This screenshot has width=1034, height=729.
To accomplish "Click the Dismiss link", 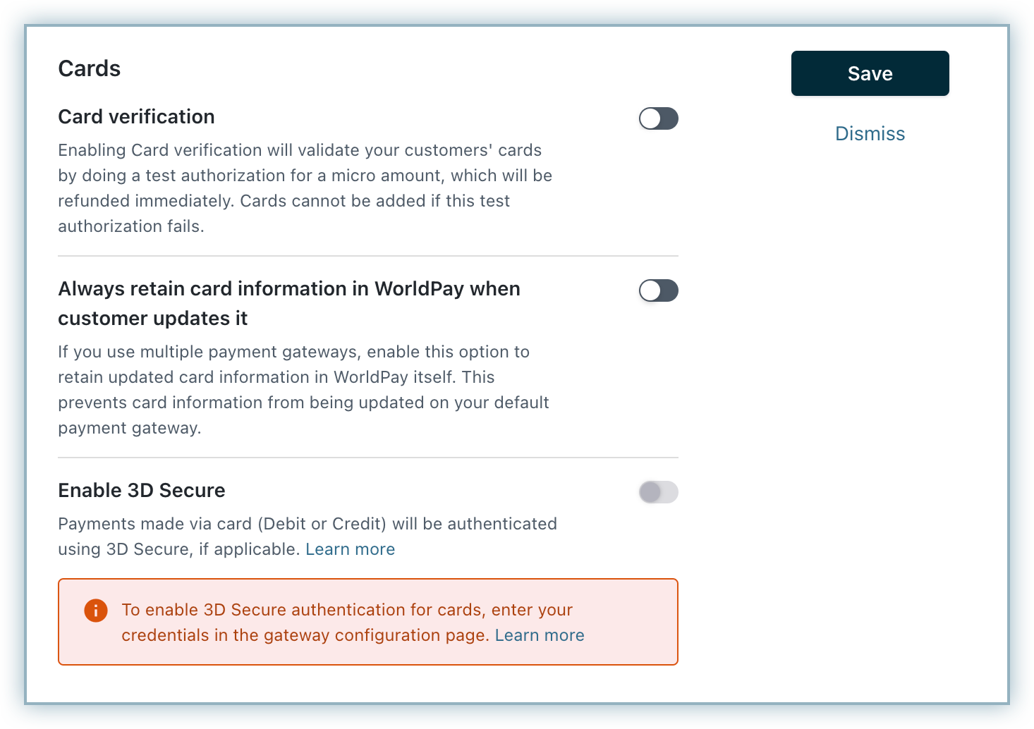I will [870, 134].
